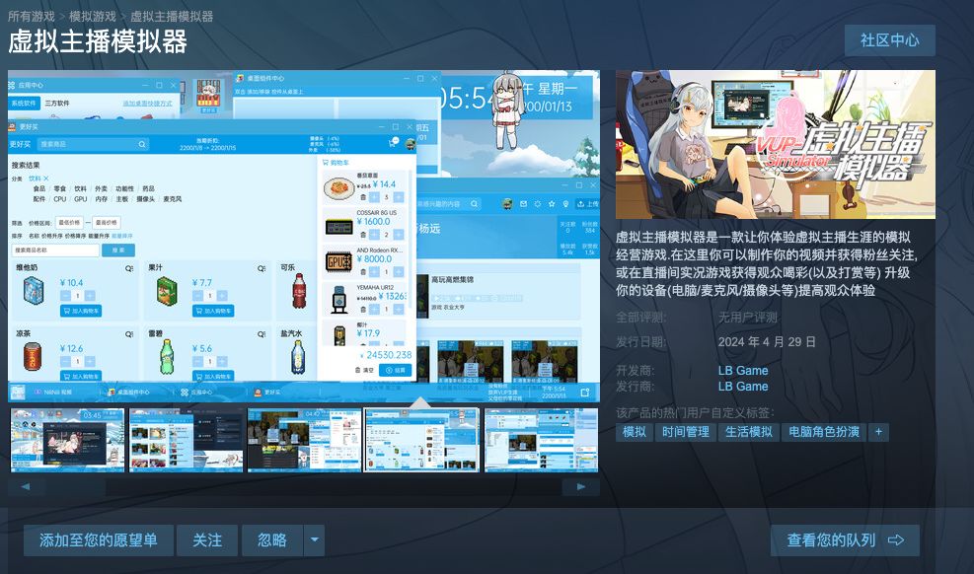Select the highlighted fourth shop screenshot thumbnail
974x574 pixels.
click(x=421, y=440)
